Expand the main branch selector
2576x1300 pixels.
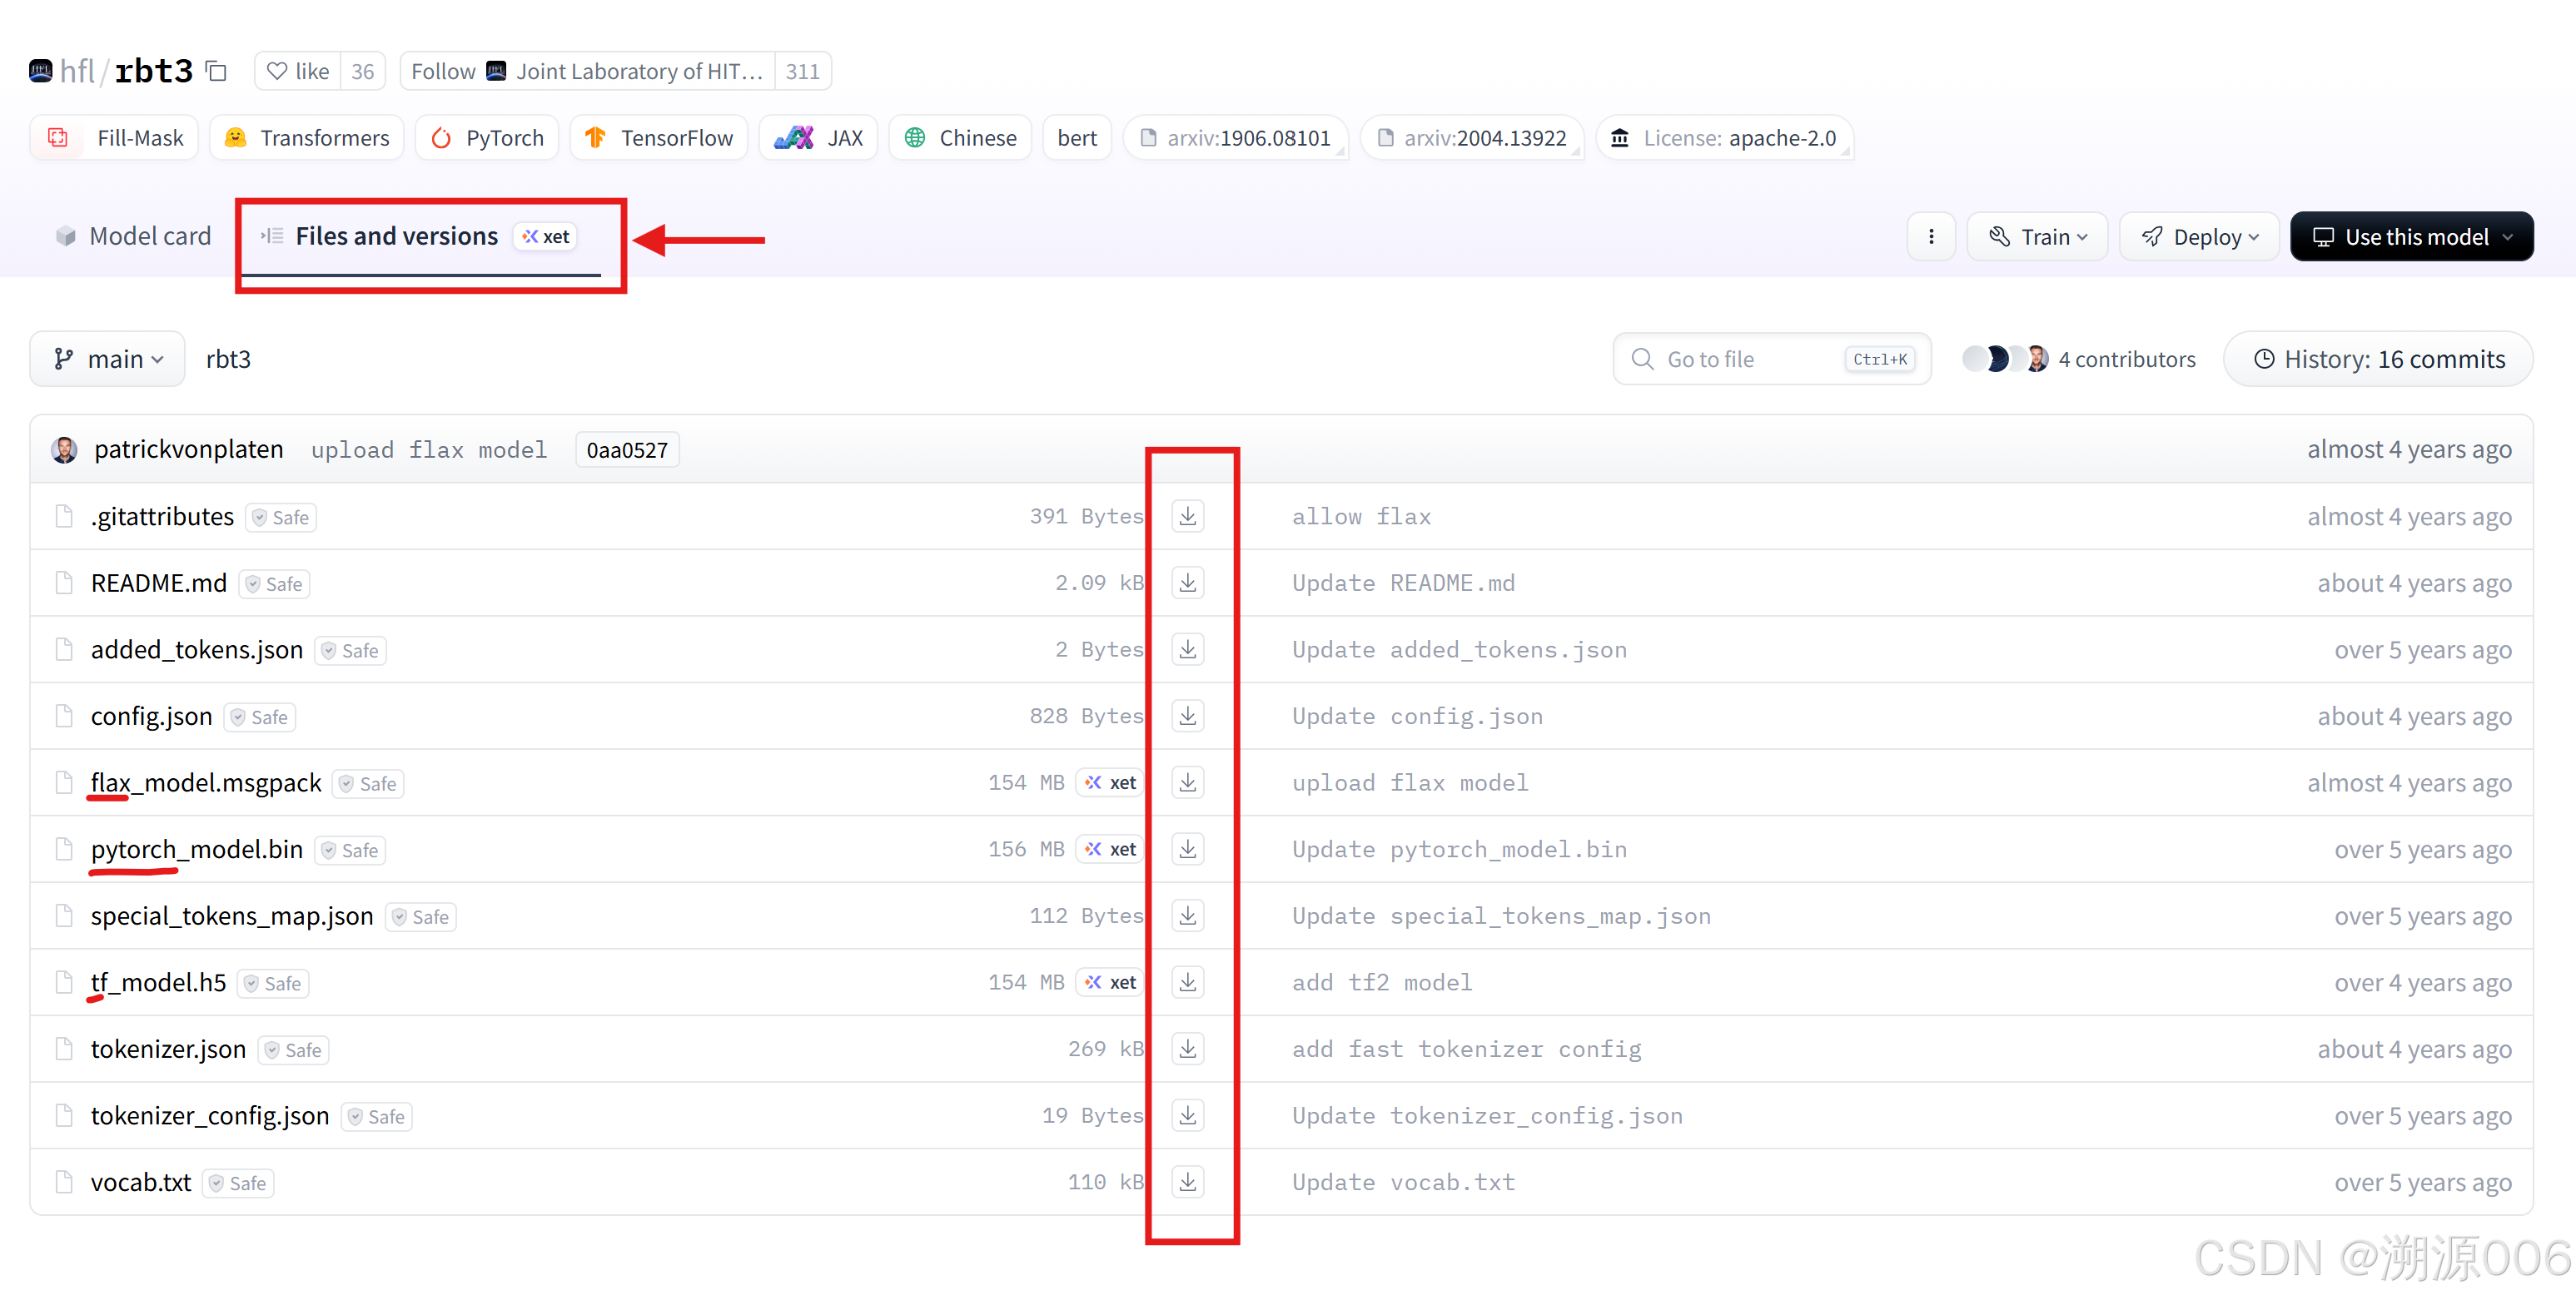(x=108, y=359)
